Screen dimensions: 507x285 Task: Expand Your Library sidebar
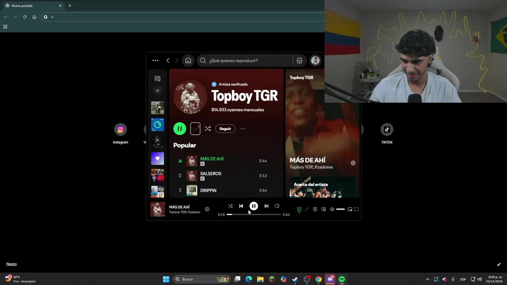pos(157,78)
